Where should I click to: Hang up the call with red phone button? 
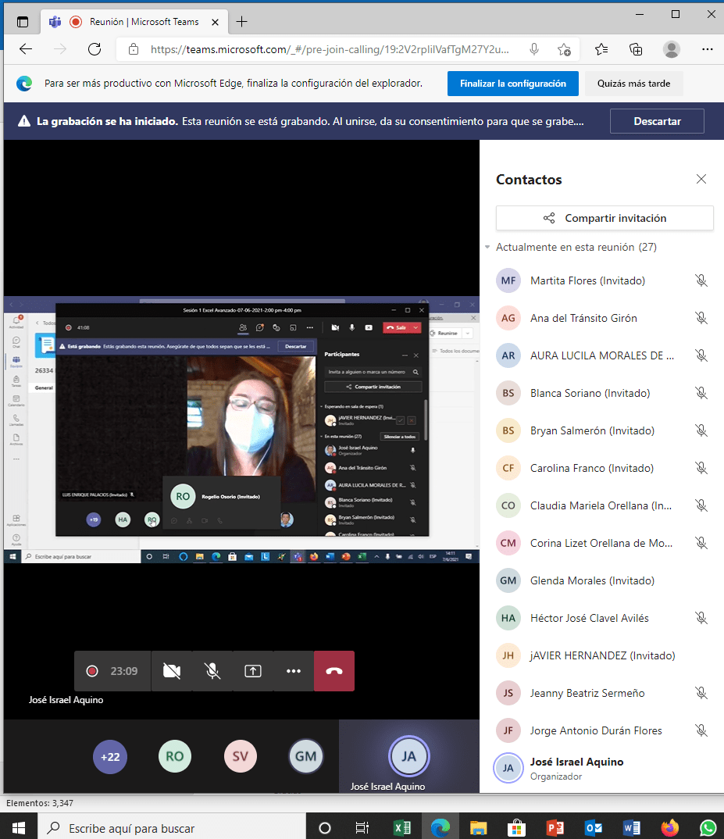click(334, 671)
